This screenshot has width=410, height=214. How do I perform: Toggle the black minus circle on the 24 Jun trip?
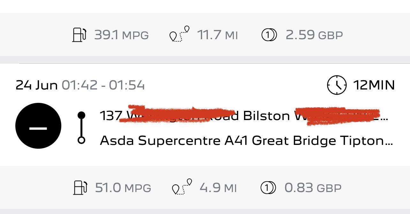(38, 126)
